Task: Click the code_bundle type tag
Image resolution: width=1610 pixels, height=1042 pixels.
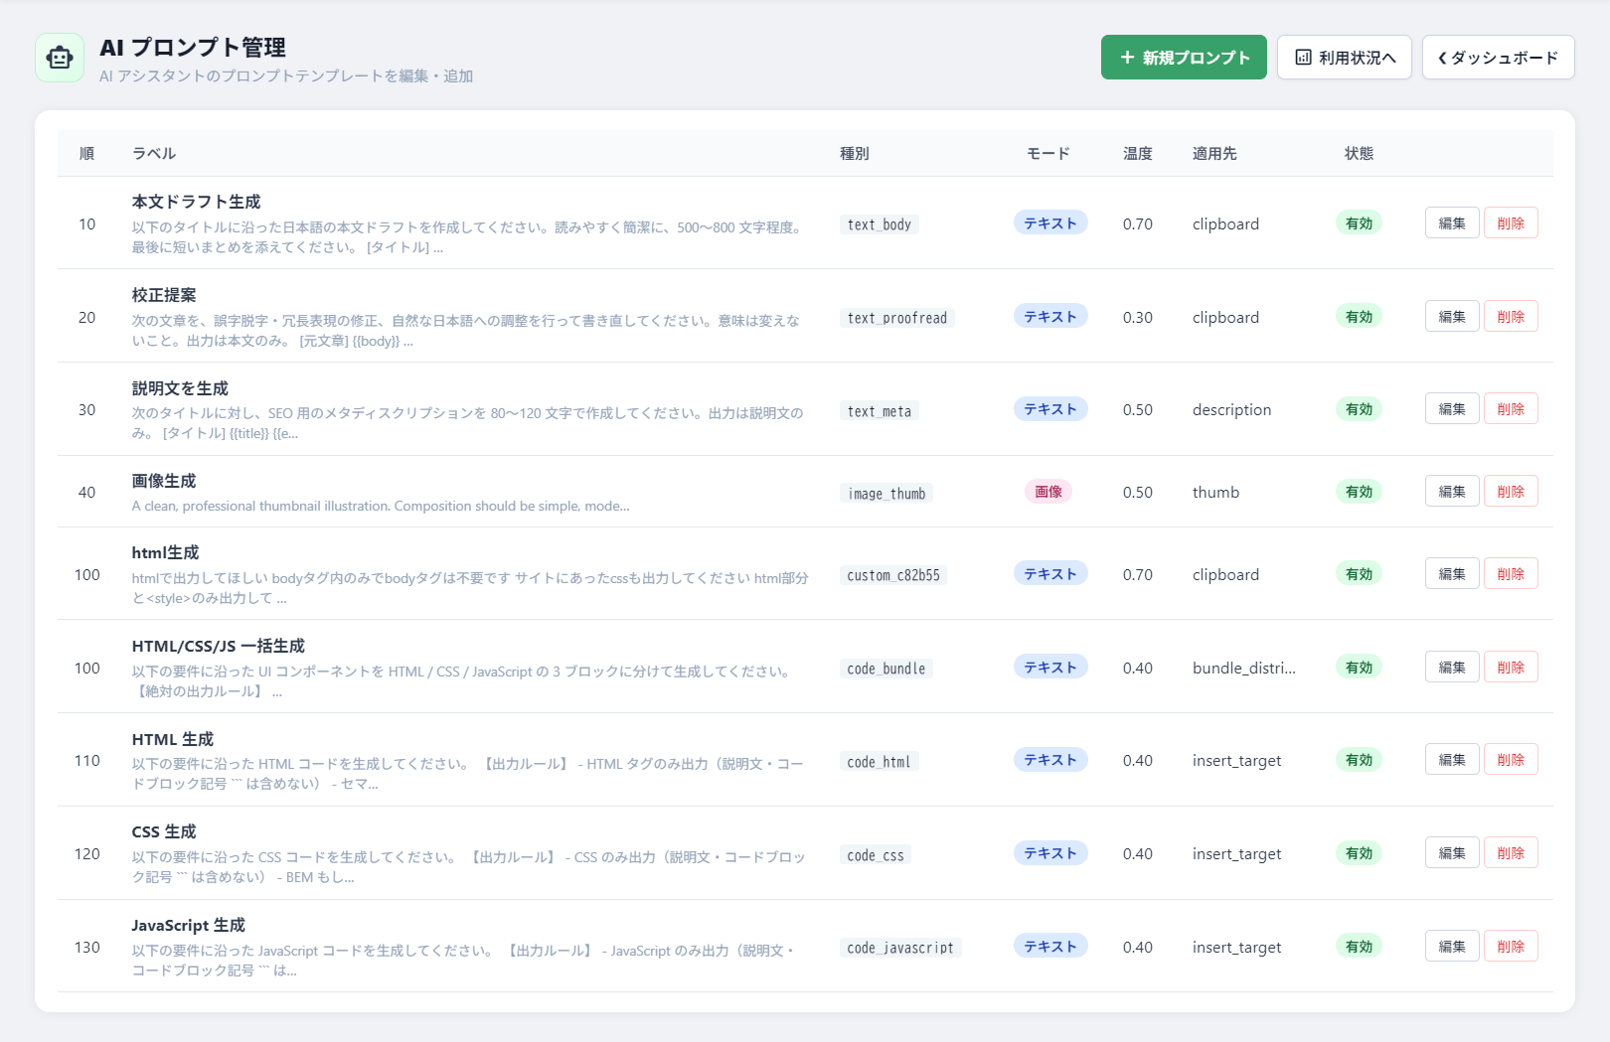Action: (886, 669)
